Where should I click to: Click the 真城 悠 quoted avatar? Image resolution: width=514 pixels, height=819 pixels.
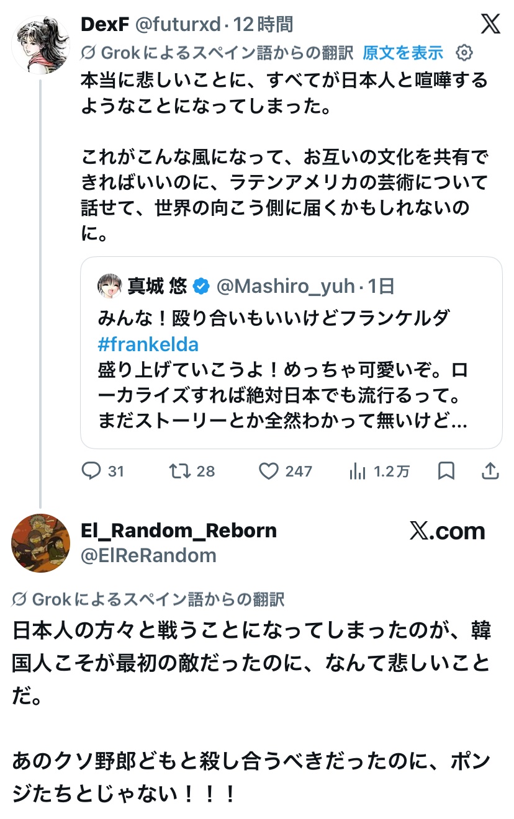click(x=109, y=286)
